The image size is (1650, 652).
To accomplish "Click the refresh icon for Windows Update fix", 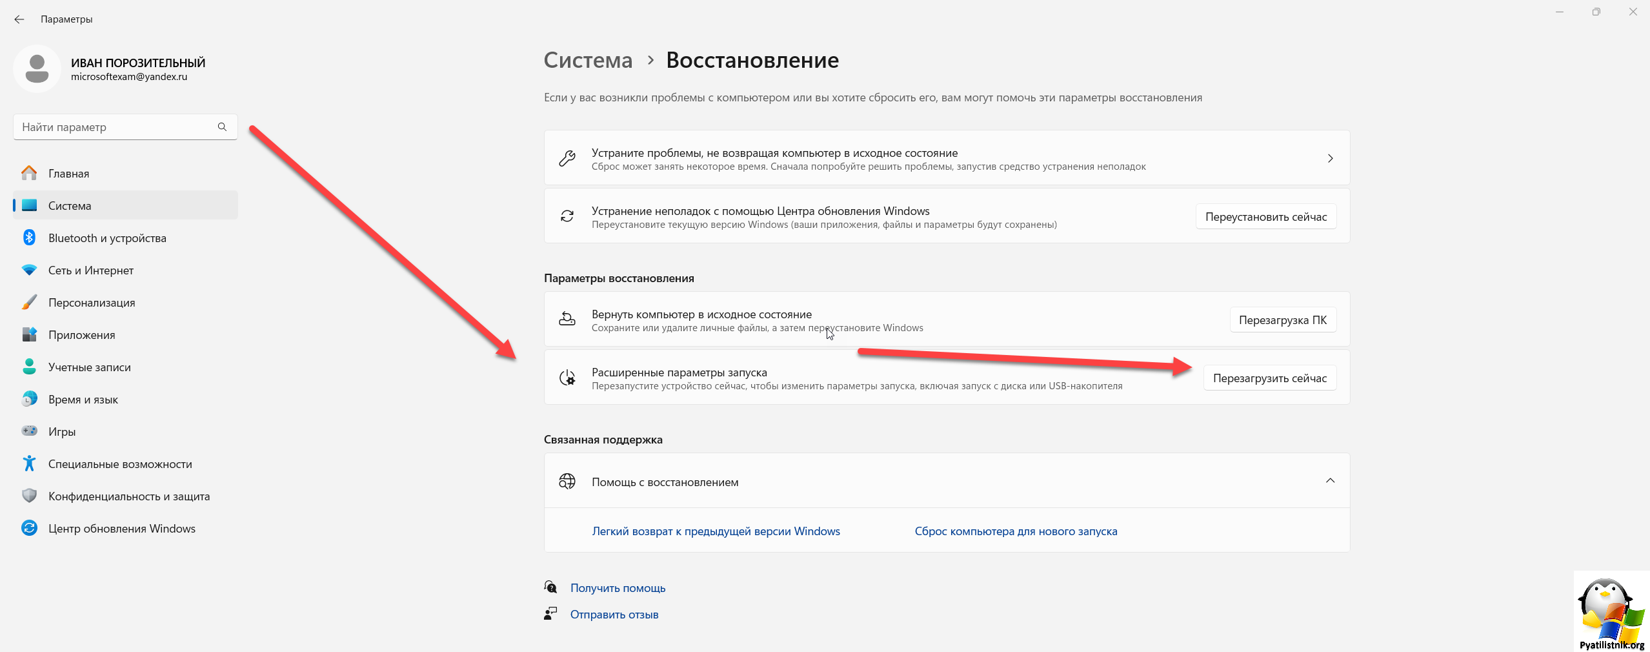I will coord(567,216).
